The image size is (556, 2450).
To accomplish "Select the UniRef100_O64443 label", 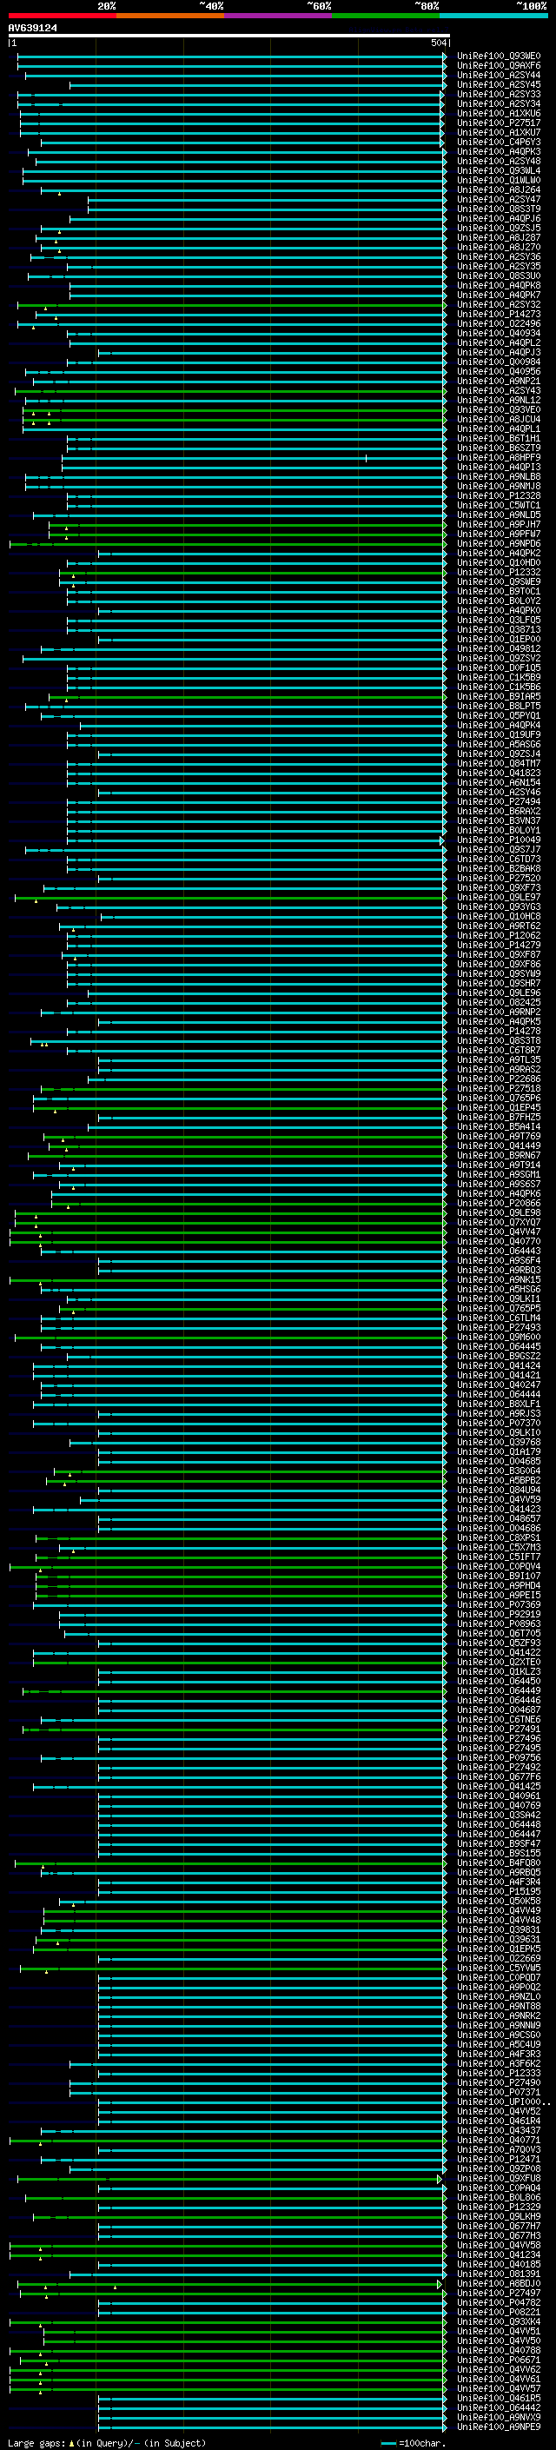I will tap(499, 1251).
